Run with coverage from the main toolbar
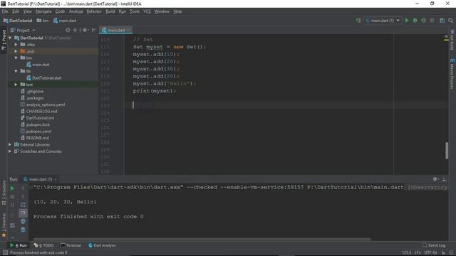Image resolution: width=456 pixels, height=256 pixels. pyautogui.click(x=423, y=21)
